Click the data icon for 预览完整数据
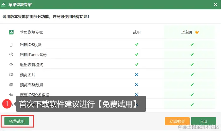Image resolution: width=221 pixels, height=131 pixels. (11, 85)
